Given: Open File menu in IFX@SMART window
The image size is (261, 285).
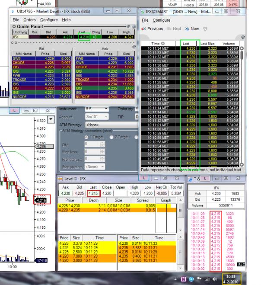Looking at the screenshot, I should click(145, 20).
